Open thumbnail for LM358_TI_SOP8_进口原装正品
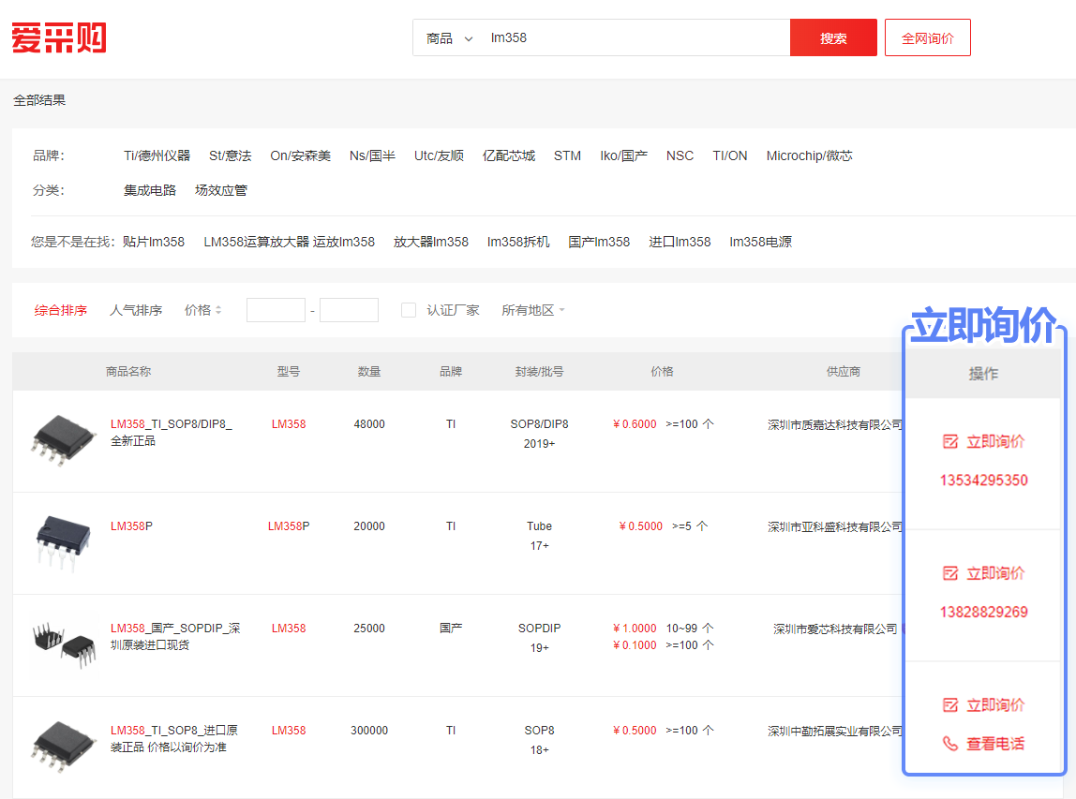The width and height of the screenshot is (1076, 799). 63,747
